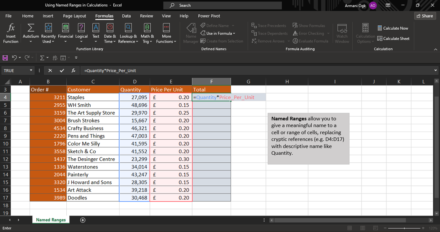Click the Total column header cell
This screenshot has width=440, height=232.
coord(212,89)
